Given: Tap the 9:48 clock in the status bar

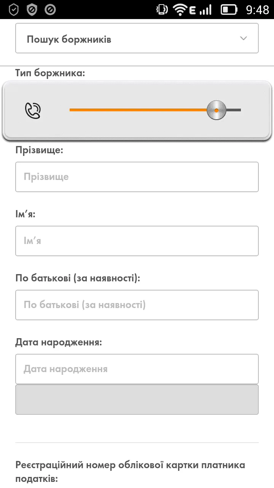Looking at the screenshot, I should (x=257, y=10).
